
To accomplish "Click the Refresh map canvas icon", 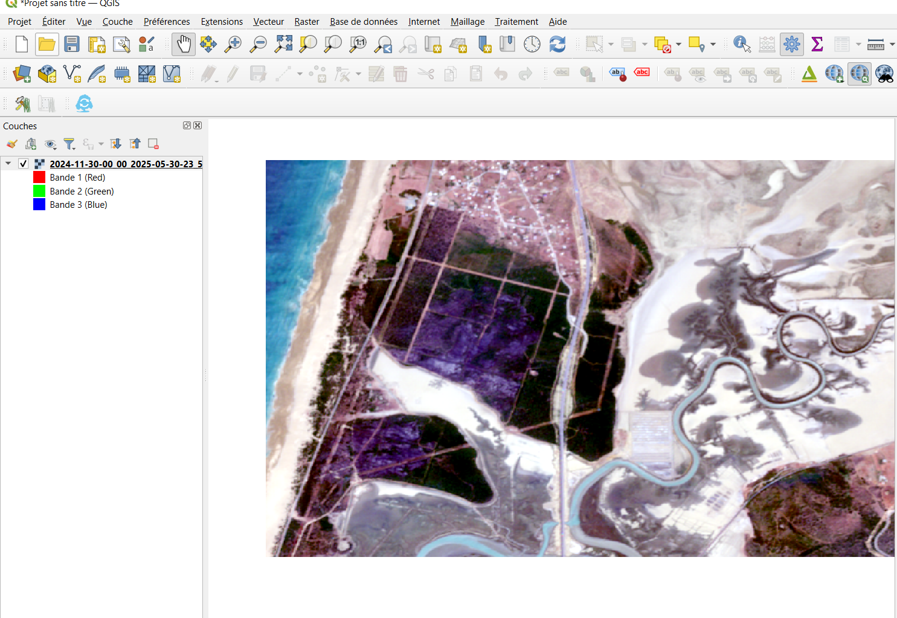I will pyautogui.click(x=557, y=44).
